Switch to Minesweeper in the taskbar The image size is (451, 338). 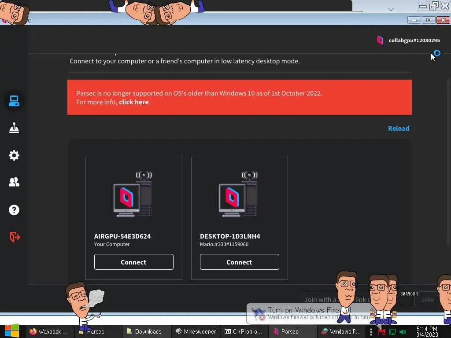pyautogui.click(x=196, y=331)
